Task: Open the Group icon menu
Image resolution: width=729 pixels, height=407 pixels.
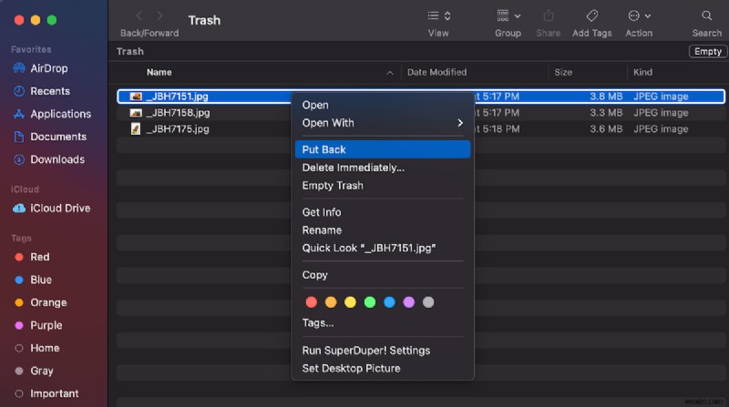Action: (x=503, y=15)
